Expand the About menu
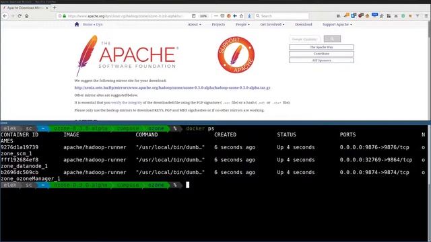The height and width of the screenshot is (242, 431). click(x=195, y=24)
